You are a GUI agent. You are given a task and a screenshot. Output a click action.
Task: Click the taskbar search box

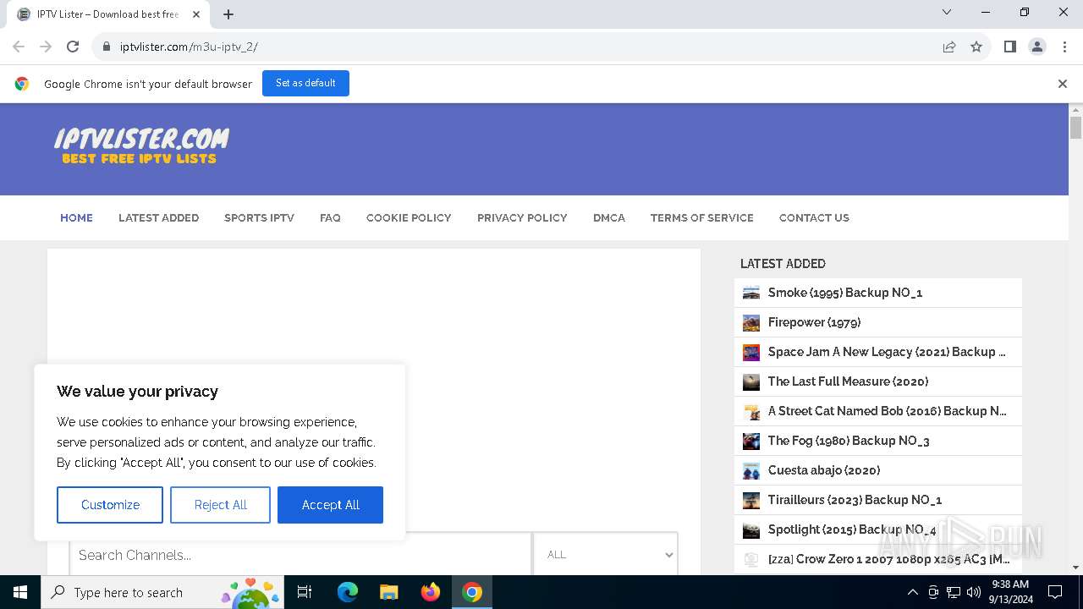pos(162,592)
